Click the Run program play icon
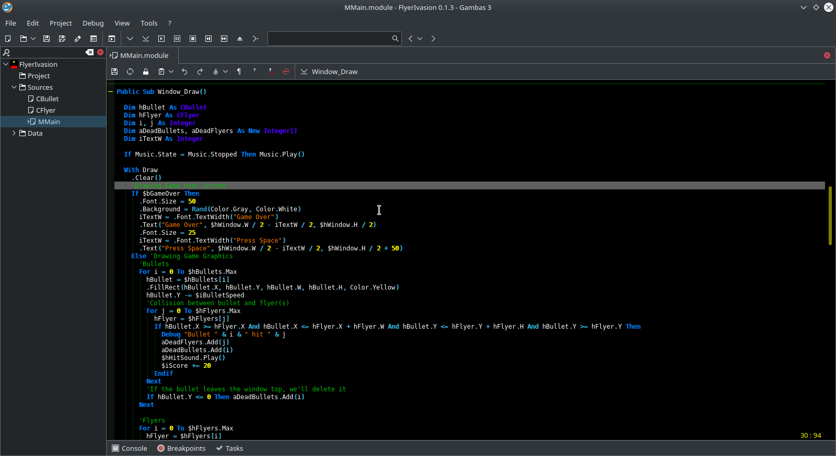This screenshot has width=836, height=456. (161, 39)
